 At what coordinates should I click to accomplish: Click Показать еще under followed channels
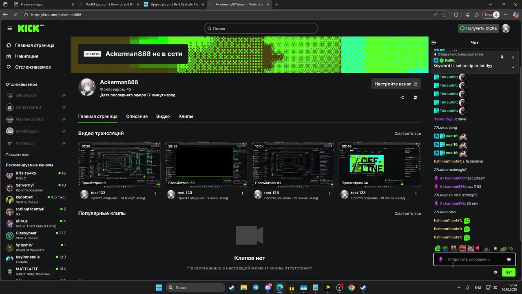[17, 155]
